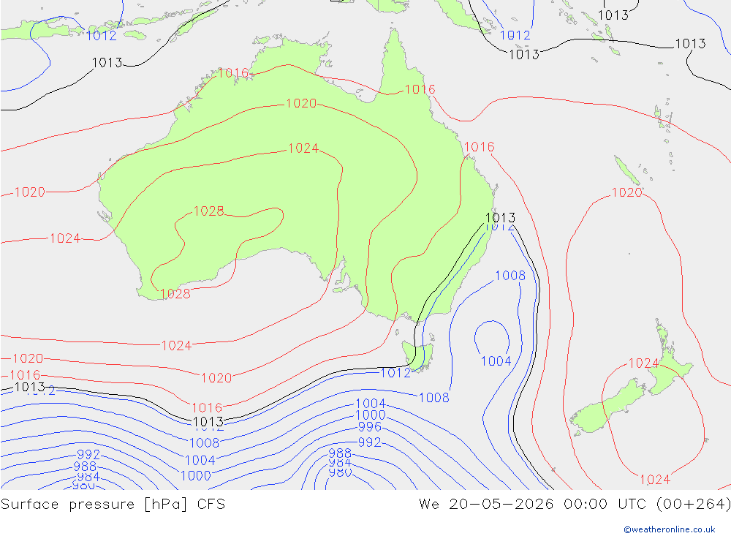Click the 1016 label off Queensland's east coast

coord(480,147)
